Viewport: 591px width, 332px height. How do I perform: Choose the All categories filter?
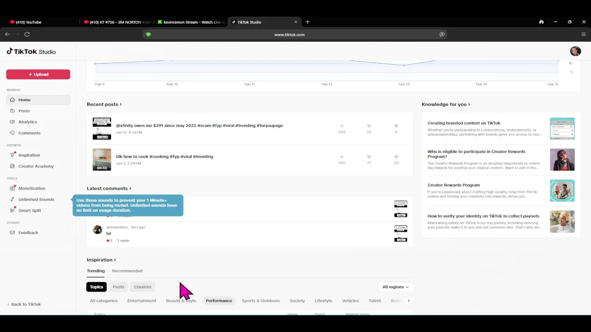pos(103,301)
